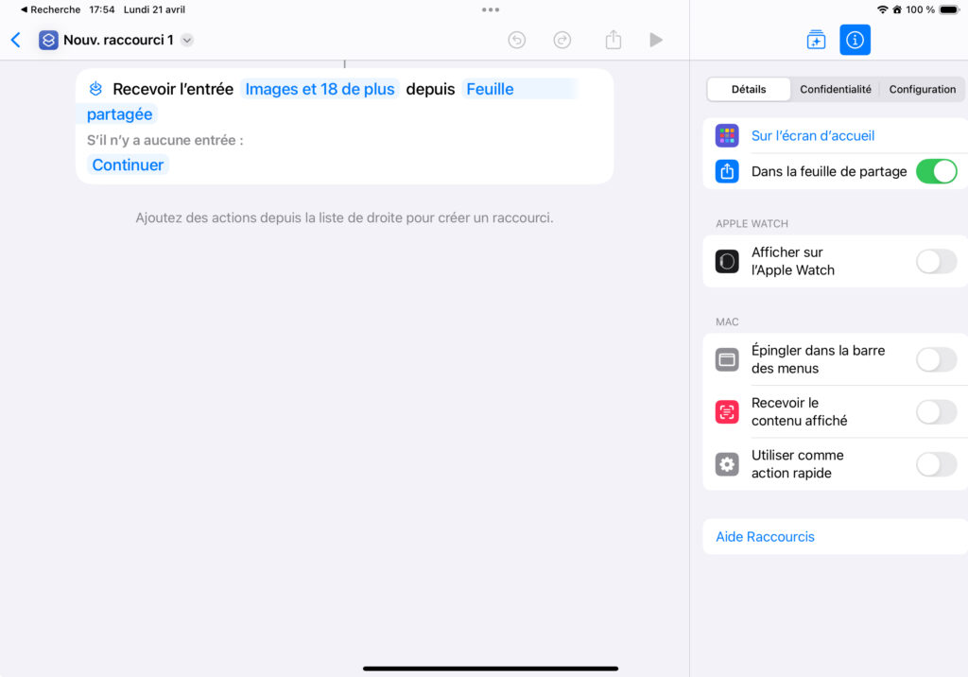Click the Nouv. raccourci 1 shortcut icon

48,40
